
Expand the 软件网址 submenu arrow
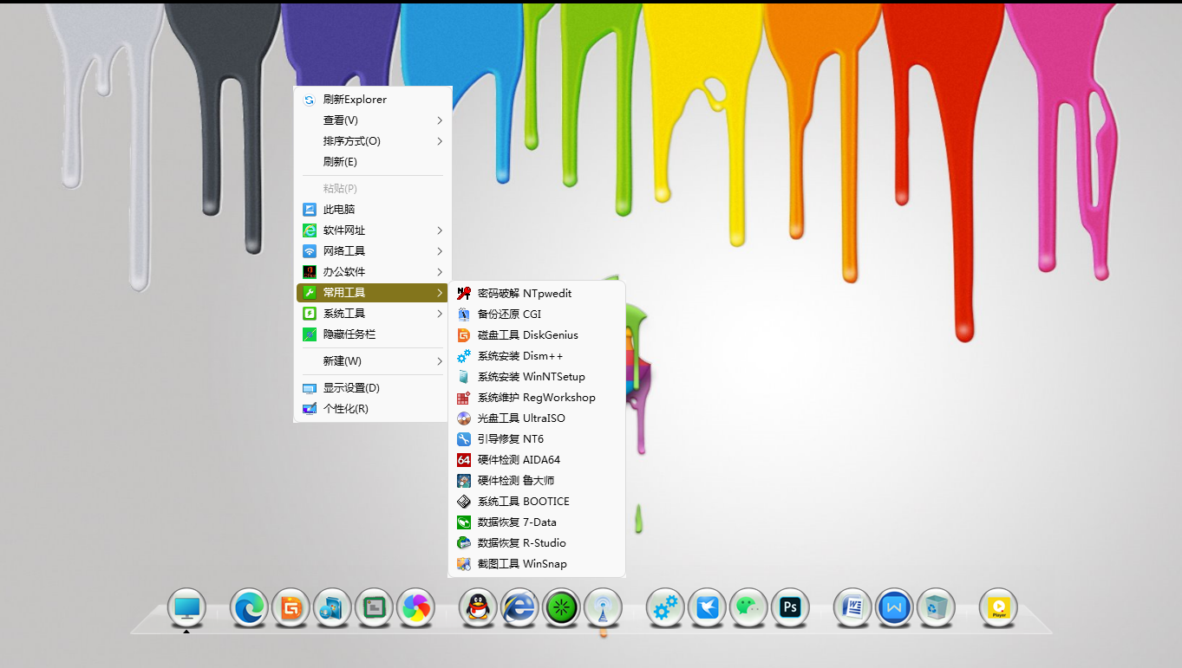[x=440, y=230]
